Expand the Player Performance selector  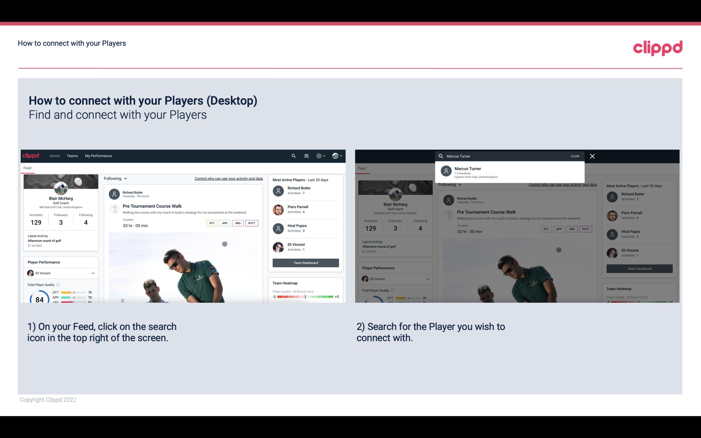(x=93, y=273)
